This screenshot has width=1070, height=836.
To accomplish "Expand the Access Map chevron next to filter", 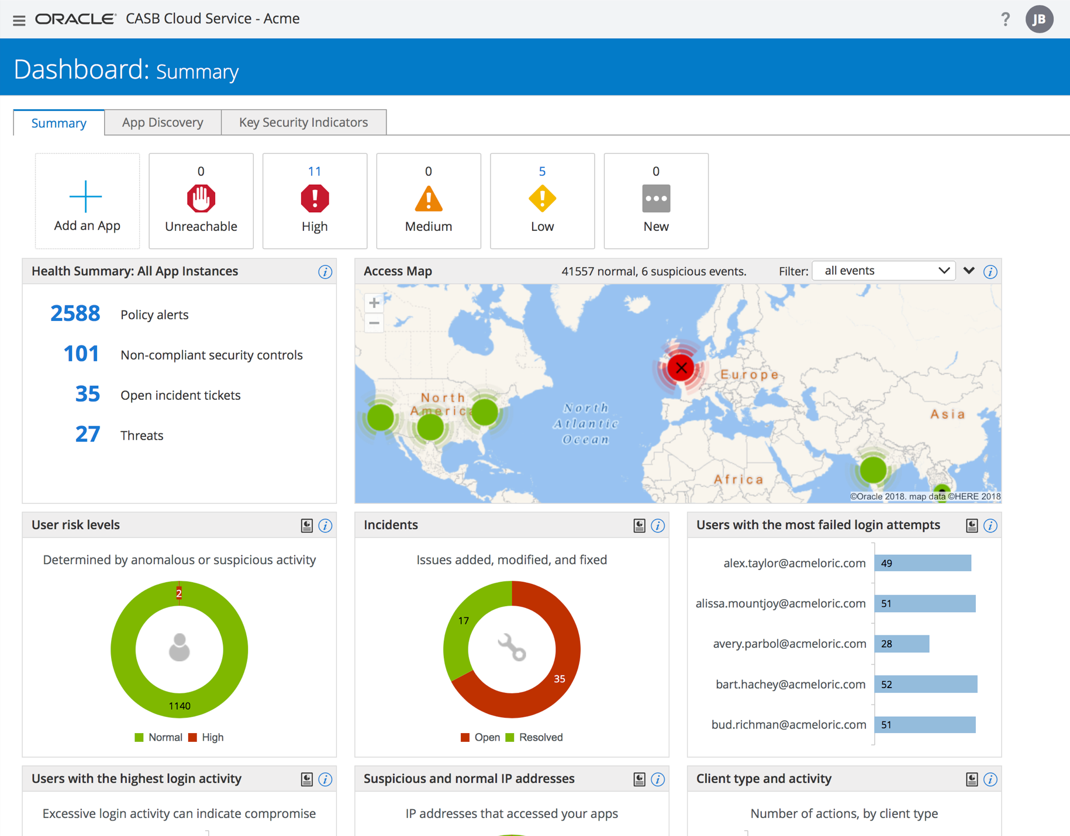I will pyautogui.click(x=969, y=271).
